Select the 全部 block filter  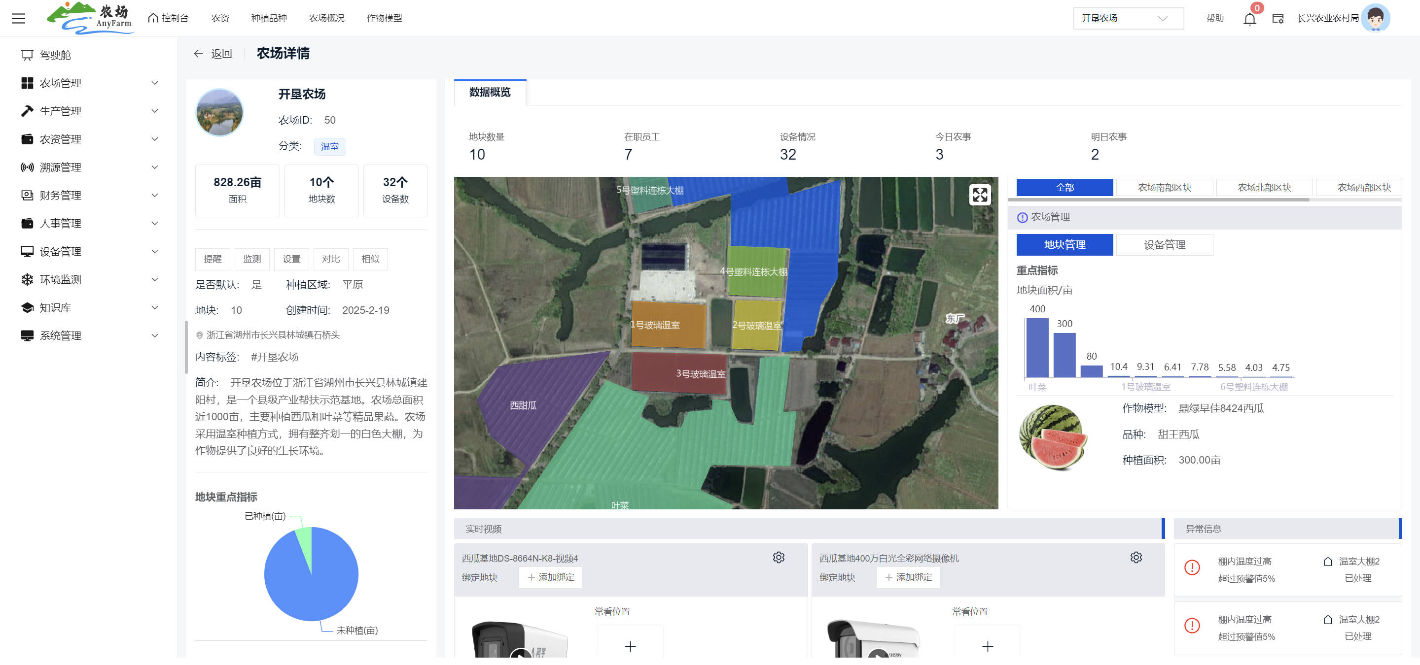pyautogui.click(x=1064, y=187)
